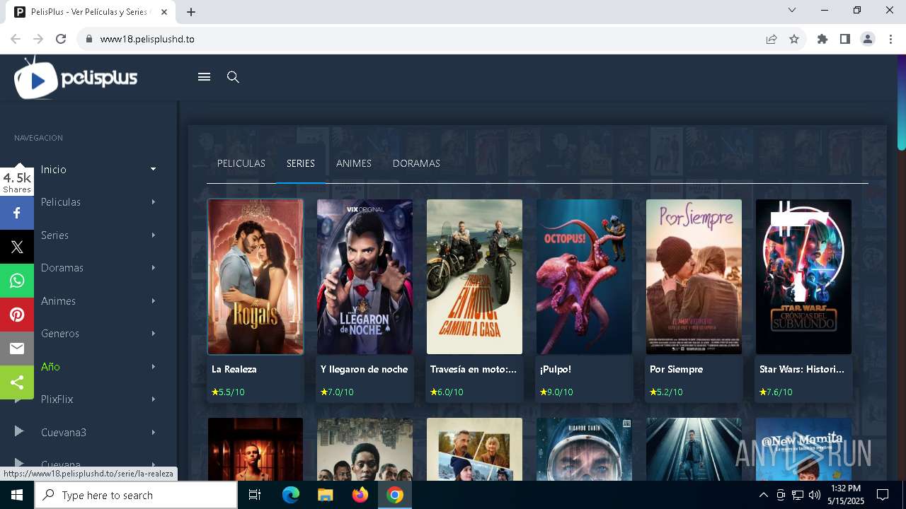Open the Octopus! poster thumbnail
The height and width of the screenshot is (509, 906).
584,276
